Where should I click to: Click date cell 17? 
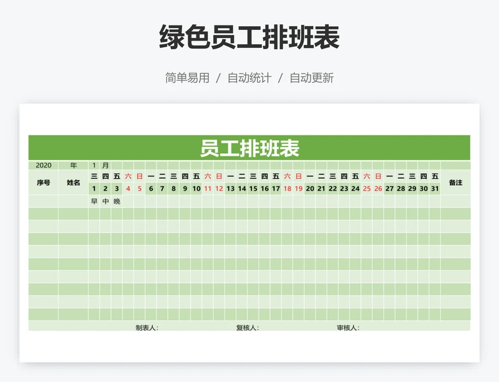click(276, 189)
